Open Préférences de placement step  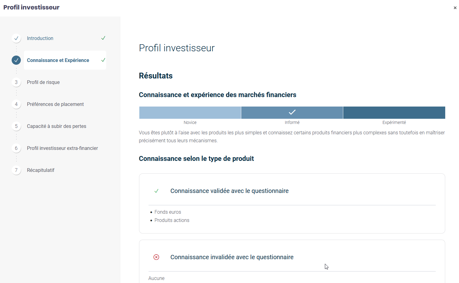click(x=55, y=104)
